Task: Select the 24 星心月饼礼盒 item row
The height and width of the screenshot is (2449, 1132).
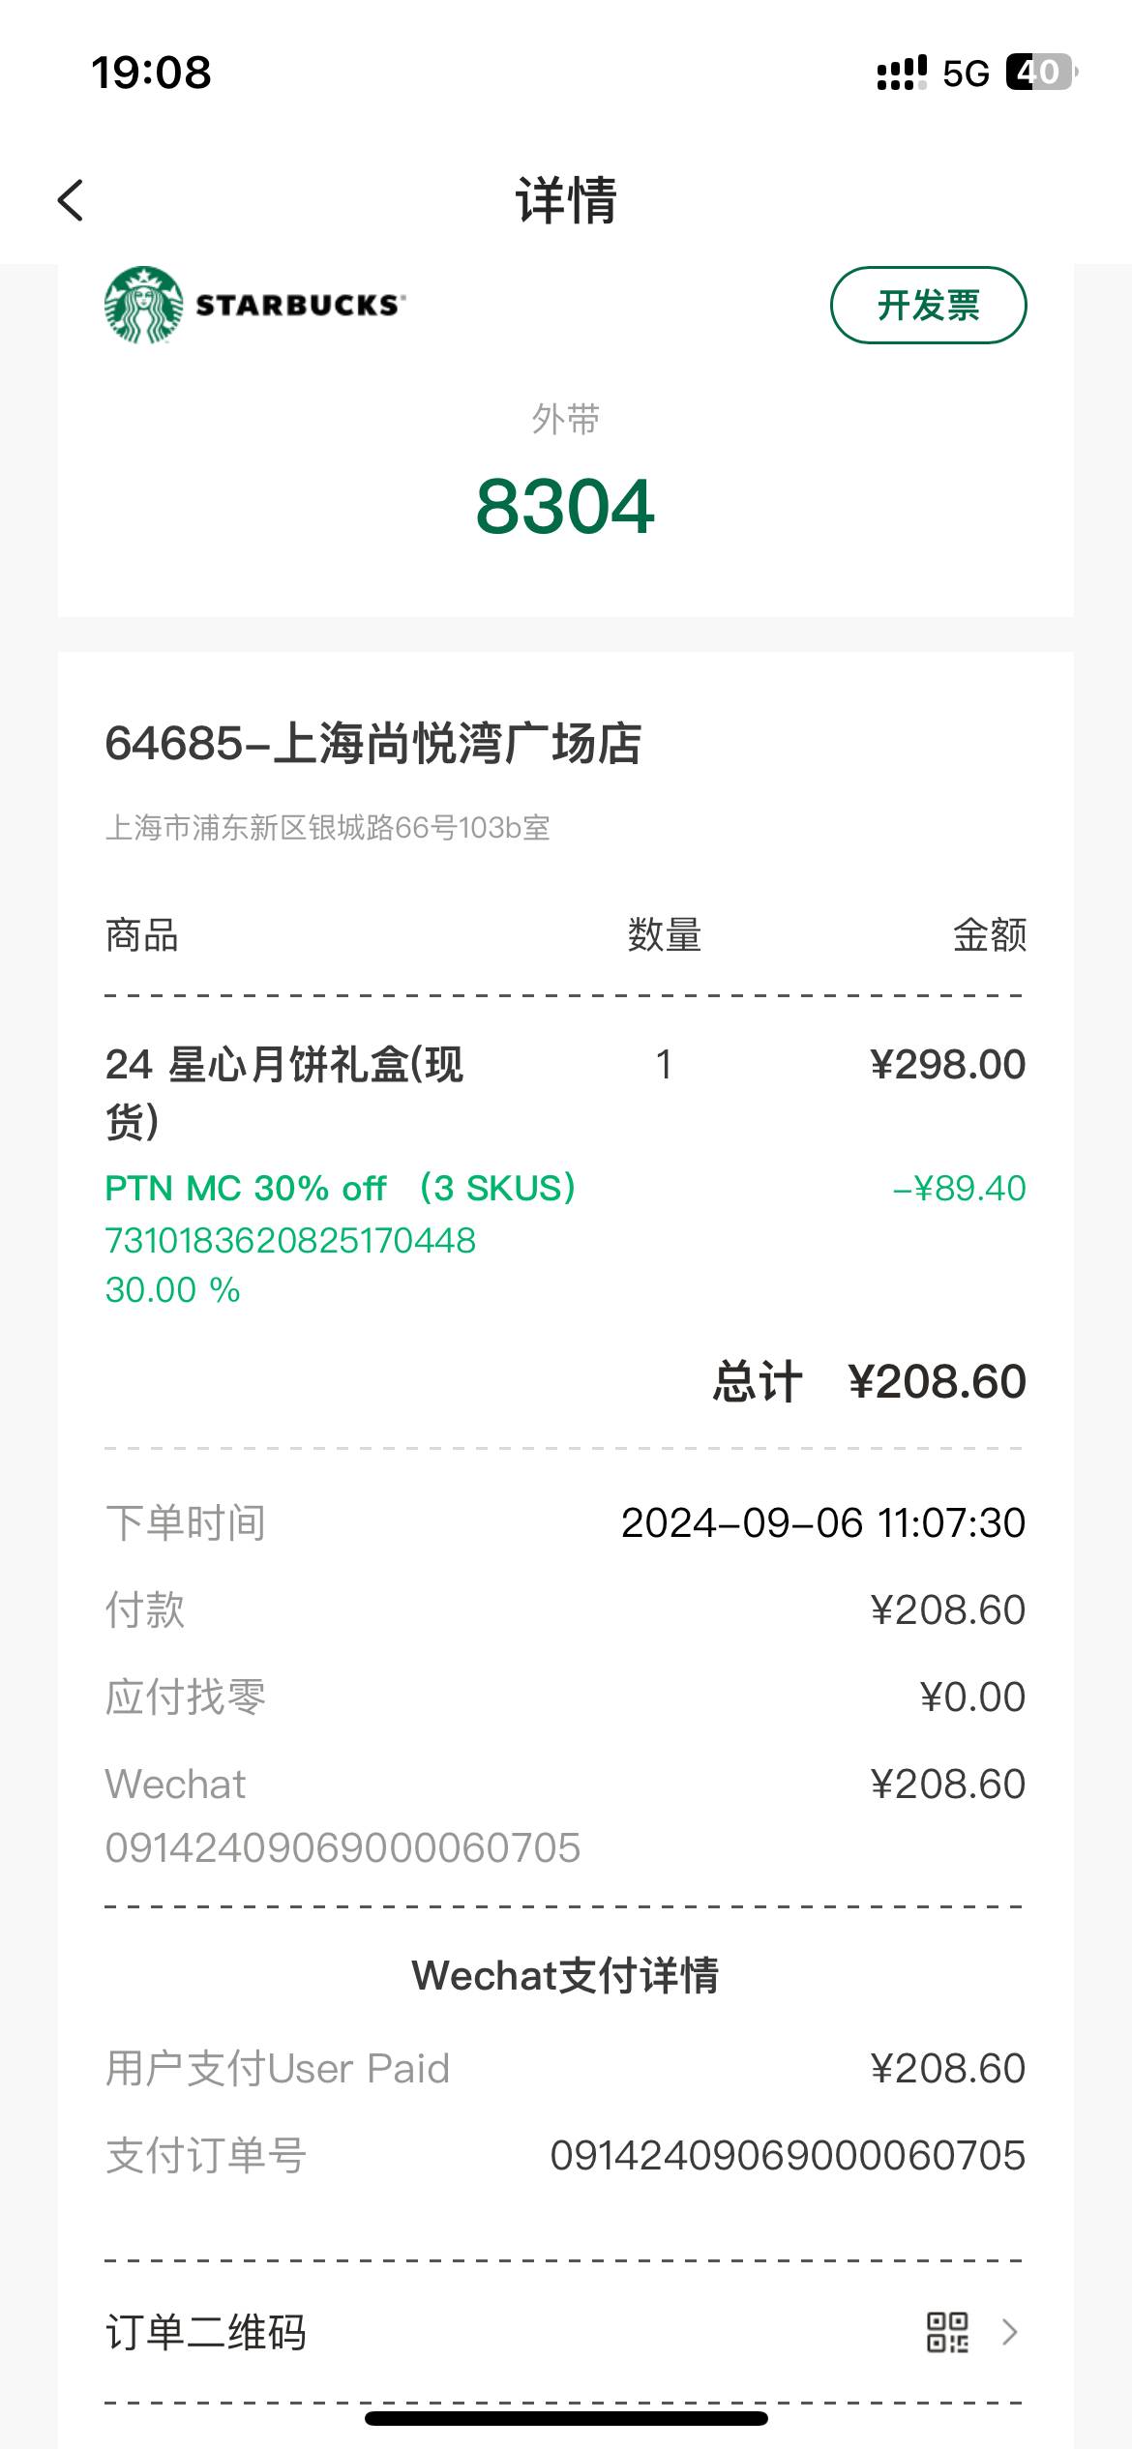Action: [x=565, y=1093]
